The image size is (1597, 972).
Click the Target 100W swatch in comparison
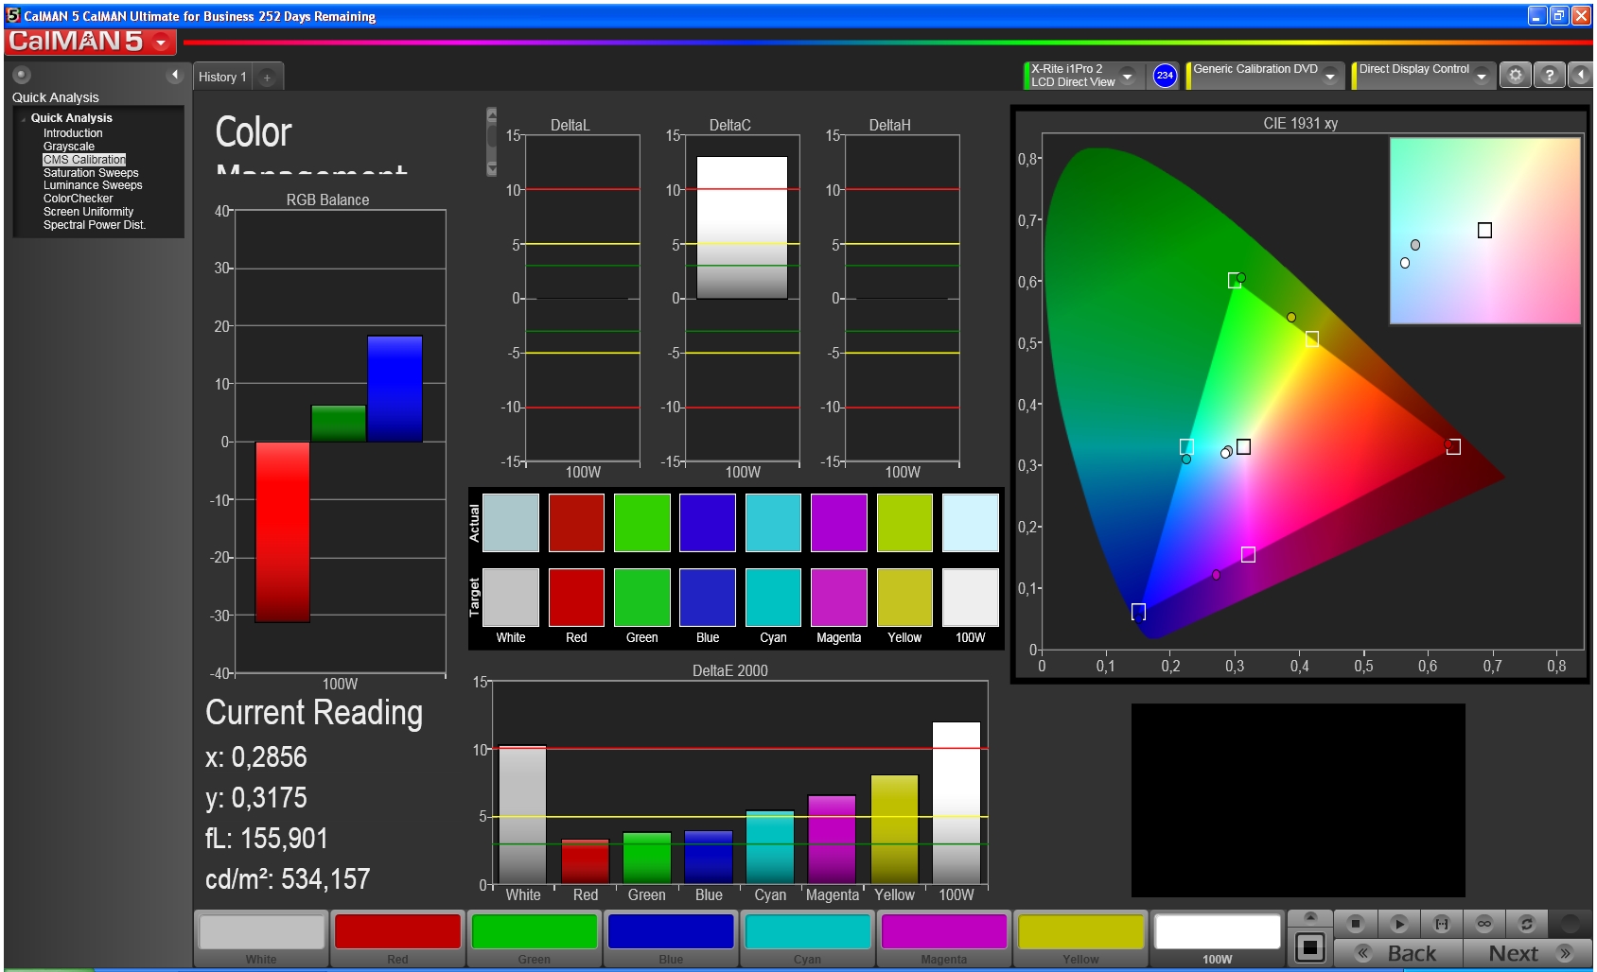pos(970,598)
